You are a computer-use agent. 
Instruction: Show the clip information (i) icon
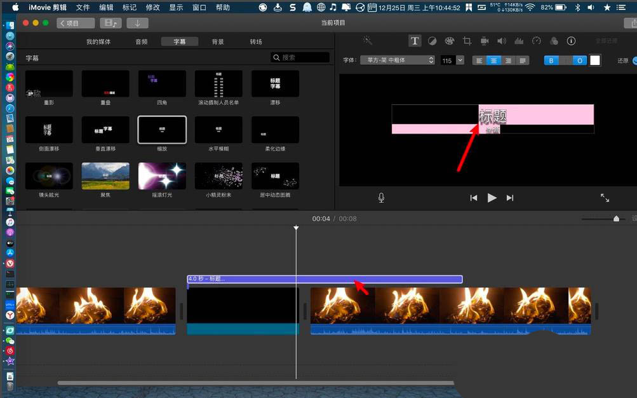(x=571, y=41)
